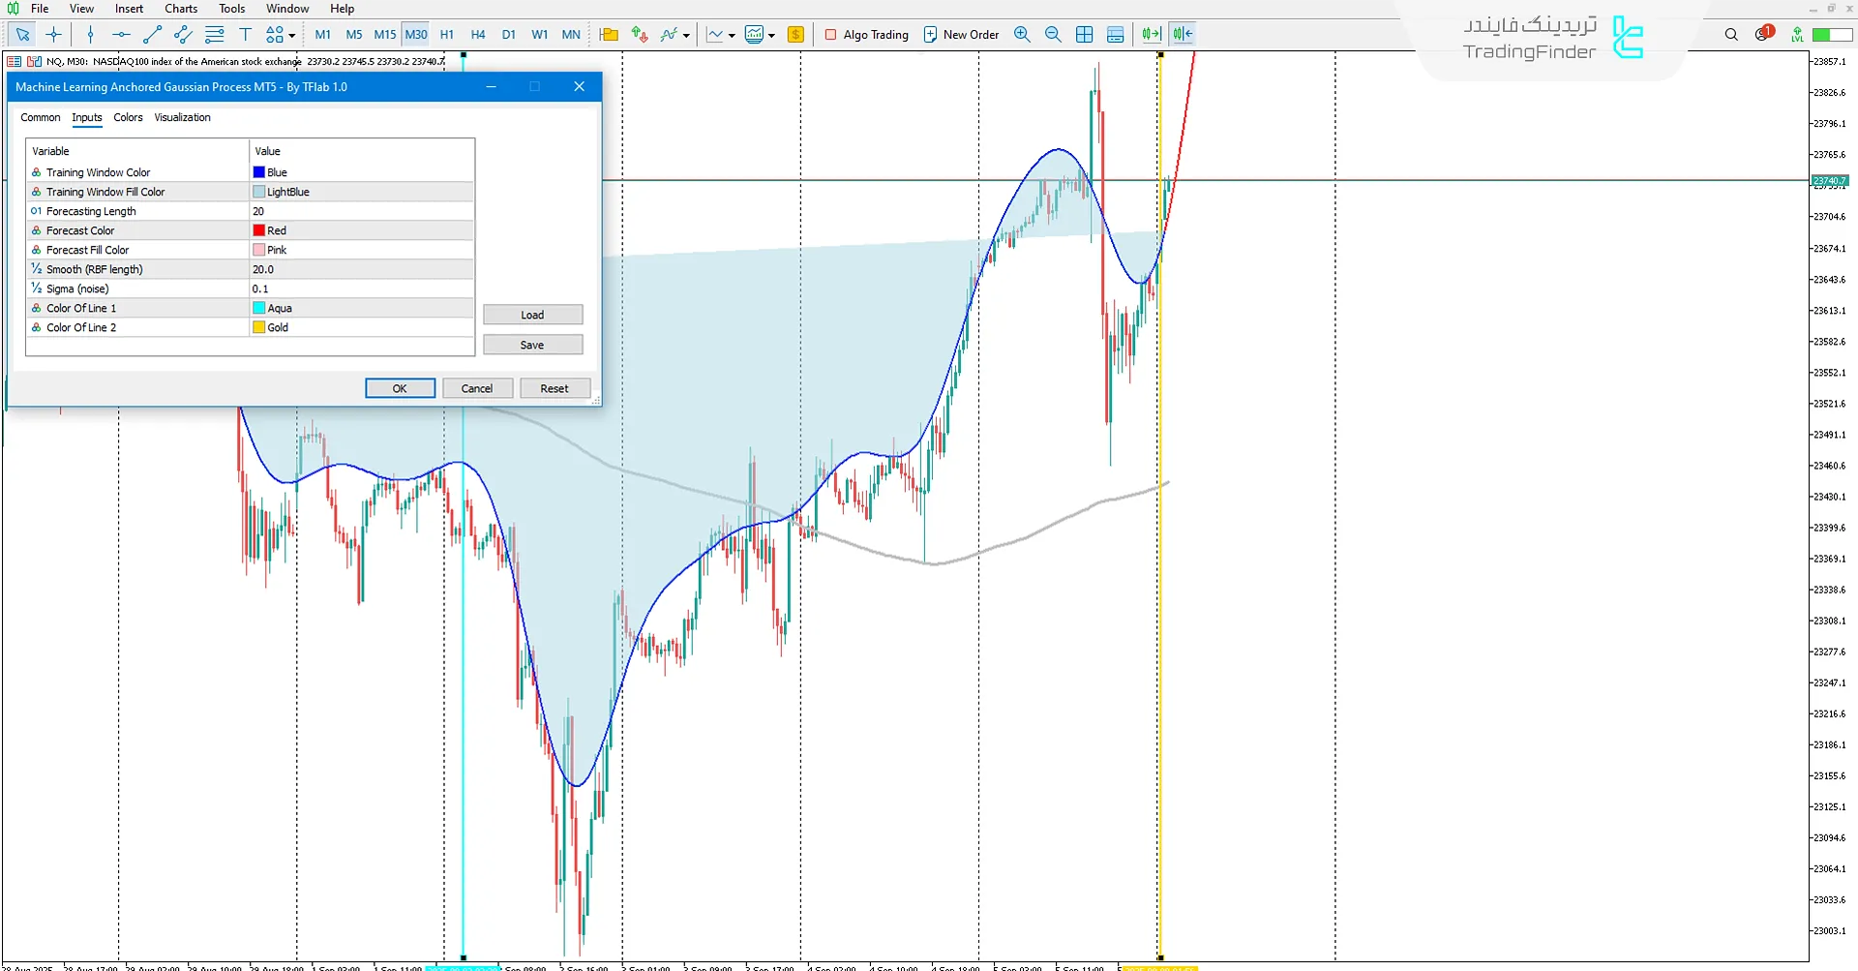Switch to the Colors tab
This screenshot has height=971, width=1858.
pos(128,117)
